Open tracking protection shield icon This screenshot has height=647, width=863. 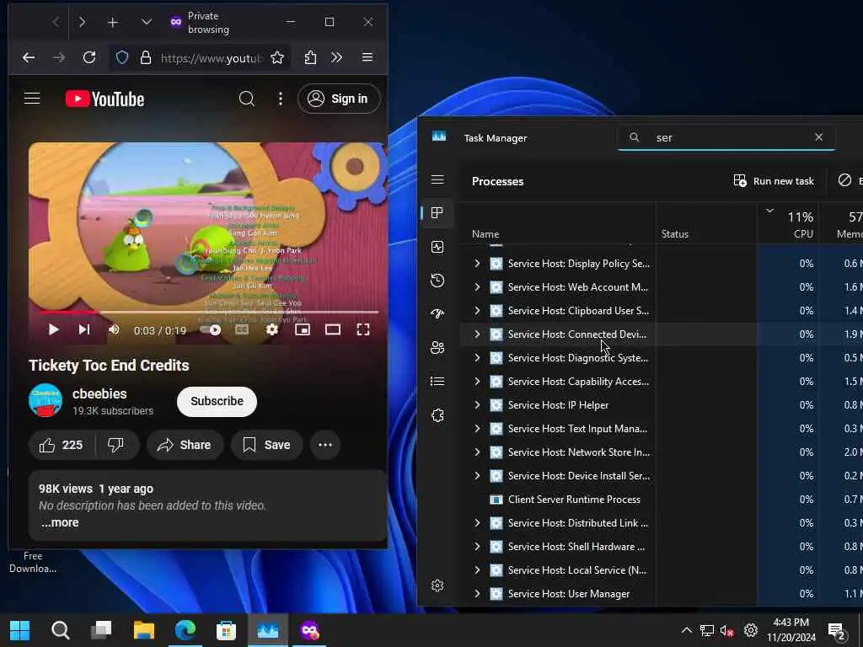(x=122, y=57)
